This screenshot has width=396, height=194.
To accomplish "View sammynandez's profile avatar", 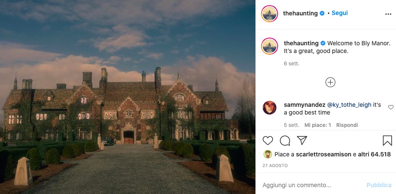I will tap(270, 108).
